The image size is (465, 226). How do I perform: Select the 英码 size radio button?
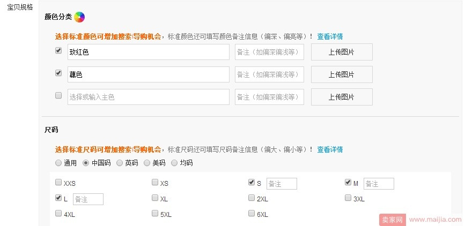[120, 163]
